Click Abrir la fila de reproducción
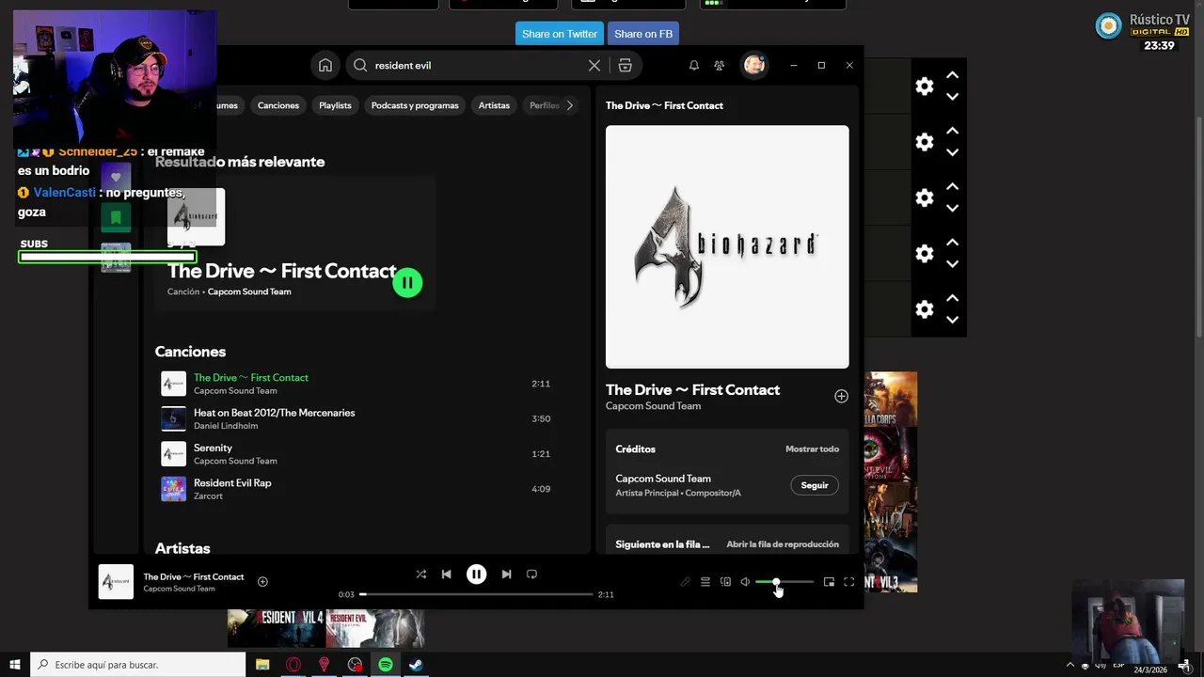 pos(783,544)
